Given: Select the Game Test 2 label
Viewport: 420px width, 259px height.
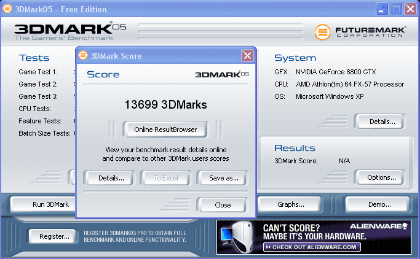Looking at the screenshot, I should (38, 84).
